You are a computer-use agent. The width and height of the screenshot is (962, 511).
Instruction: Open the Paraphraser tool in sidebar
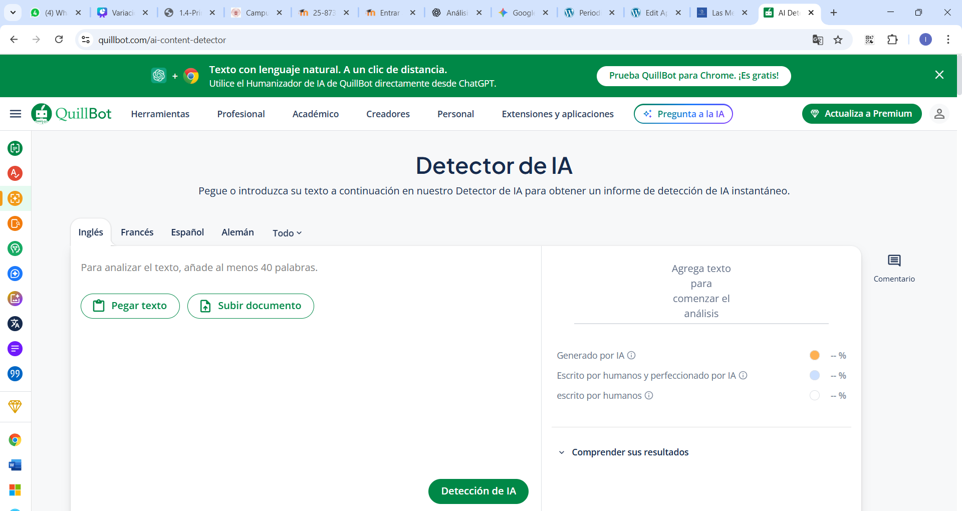coord(15,148)
